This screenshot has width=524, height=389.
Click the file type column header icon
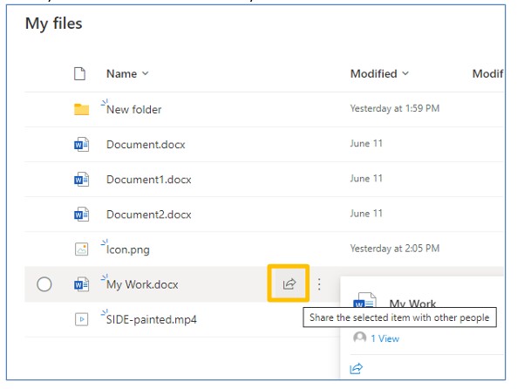[x=80, y=74]
